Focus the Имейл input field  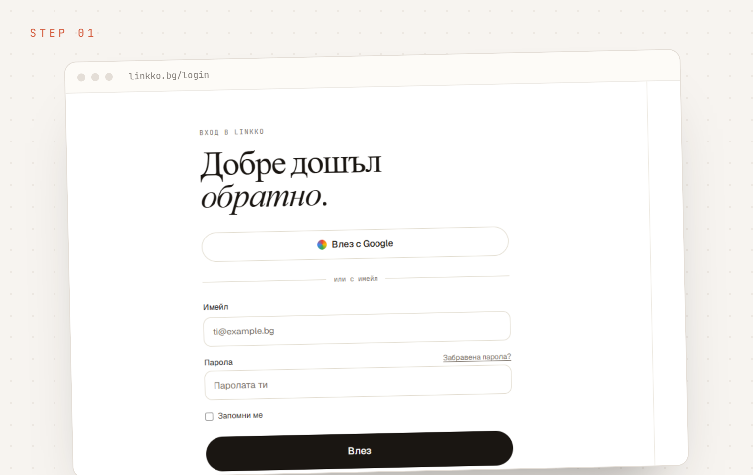pos(357,329)
